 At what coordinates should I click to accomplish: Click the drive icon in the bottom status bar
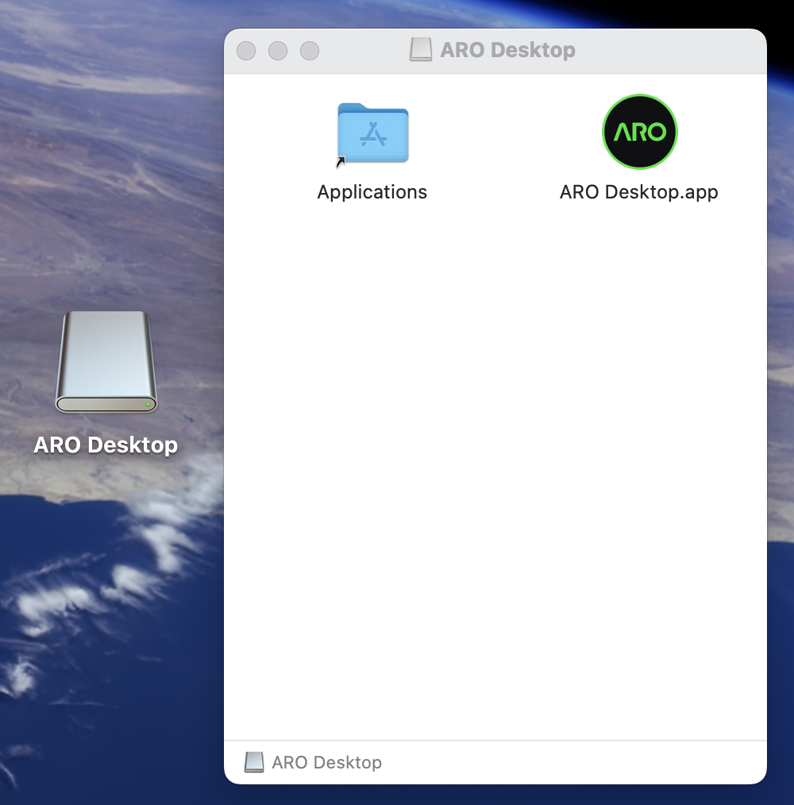coord(254,762)
